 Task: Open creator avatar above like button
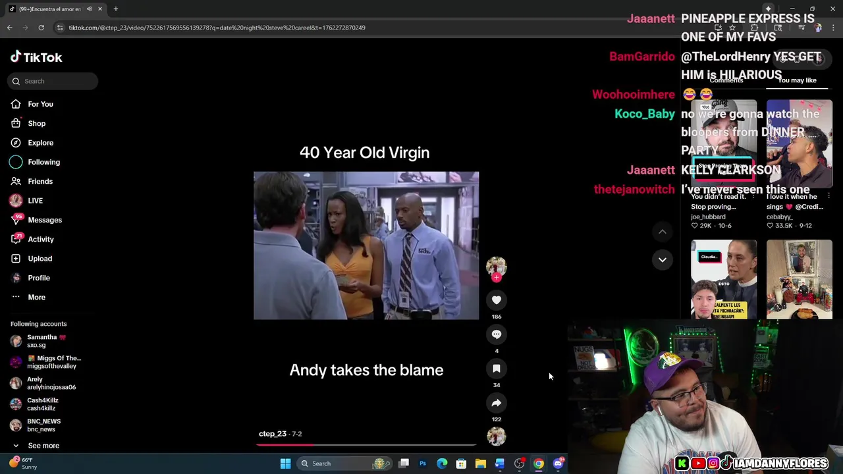point(497,266)
